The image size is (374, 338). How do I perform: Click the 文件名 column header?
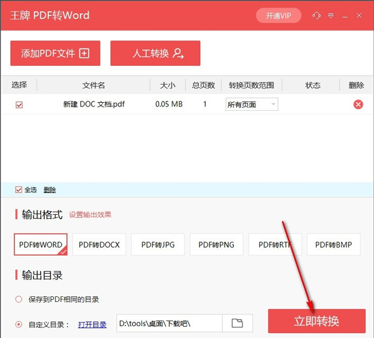pyautogui.click(x=93, y=85)
